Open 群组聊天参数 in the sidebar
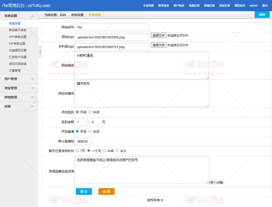The width and height of the screenshot is (272, 207). [18, 30]
